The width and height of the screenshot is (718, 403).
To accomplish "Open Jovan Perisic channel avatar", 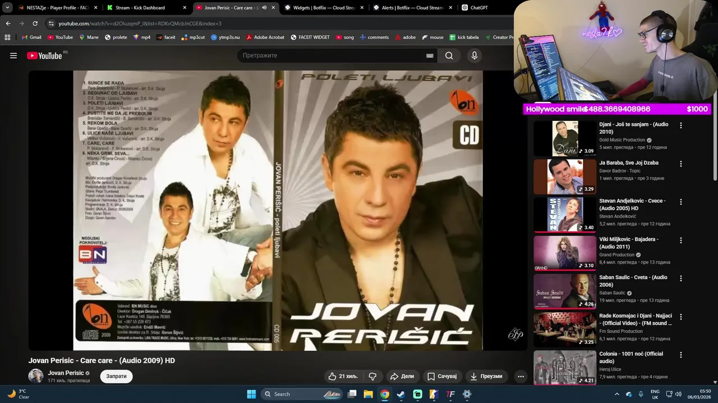I will pyautogui.click(x=36, y=376).
